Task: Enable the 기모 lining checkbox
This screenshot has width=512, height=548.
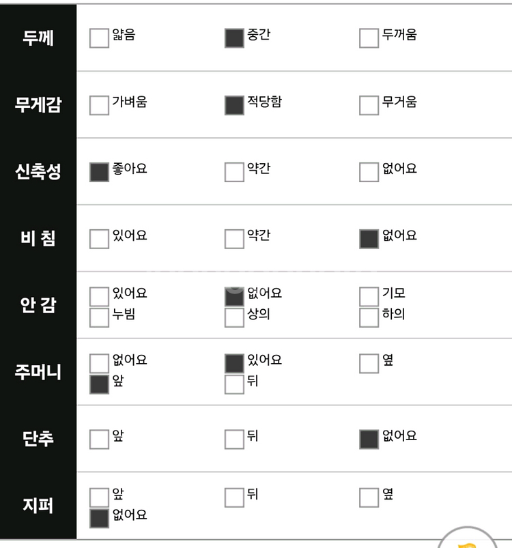Action: coord(369,296)
